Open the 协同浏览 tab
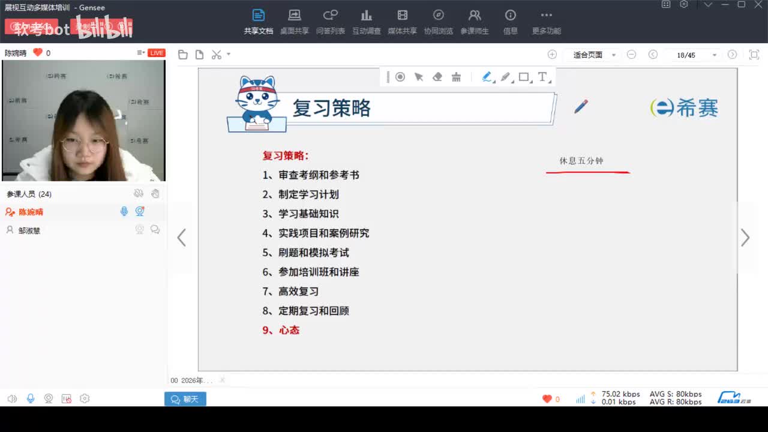Screen dimensions: 768x432 438,22
